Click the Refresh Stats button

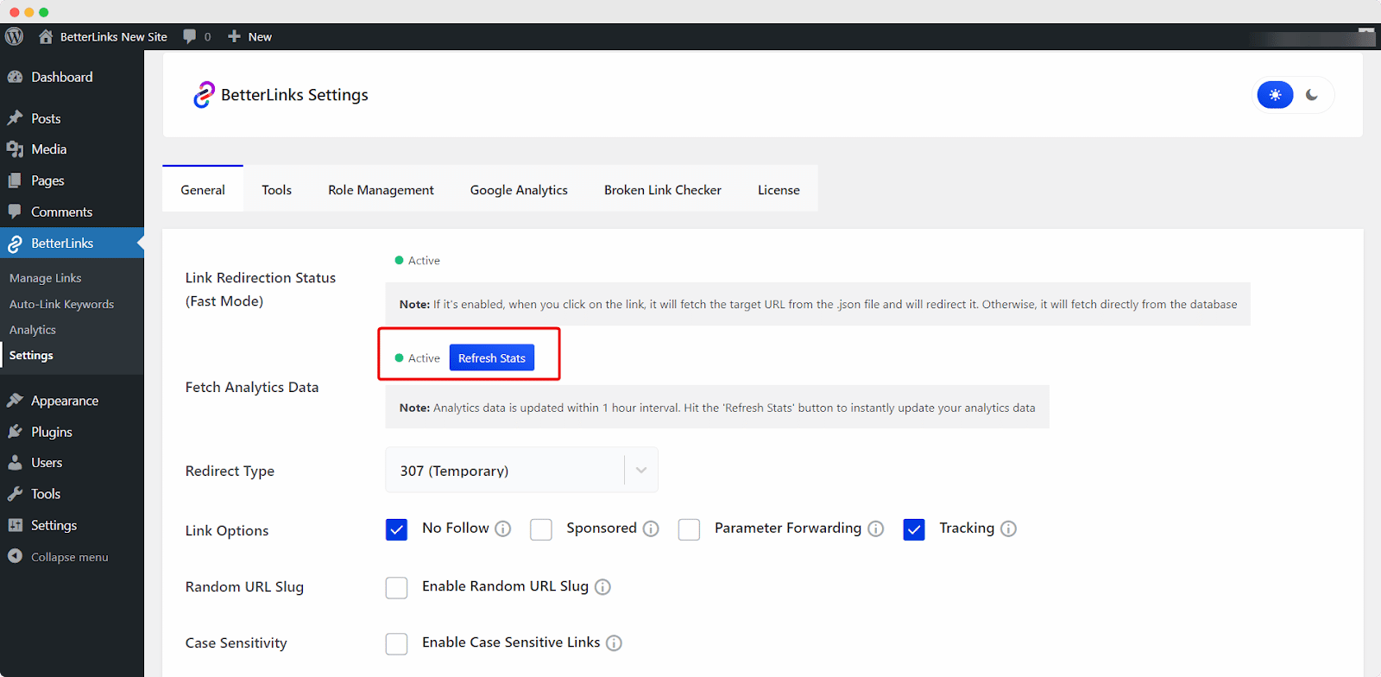492,357
